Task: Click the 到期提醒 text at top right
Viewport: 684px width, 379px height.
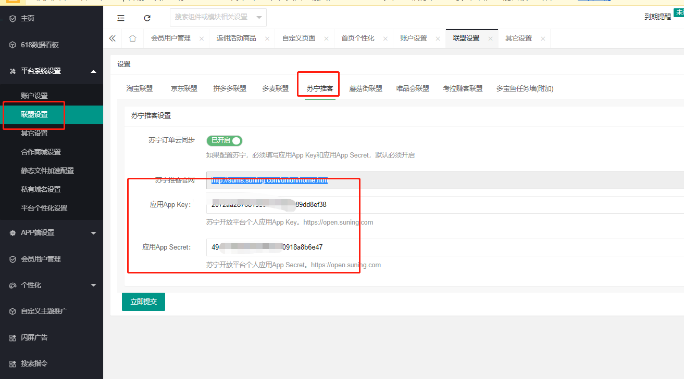Action: pyautogui.click(x=657, y=17)
